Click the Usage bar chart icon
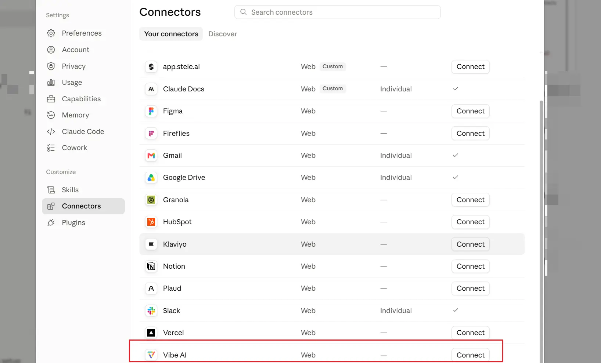 51,82
